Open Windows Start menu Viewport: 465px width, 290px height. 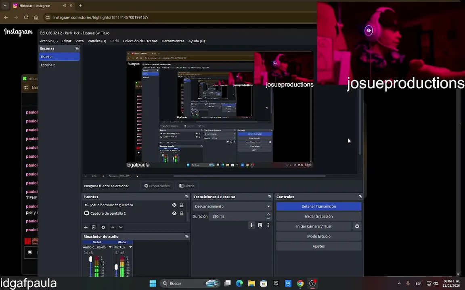(x=153, y=283)
